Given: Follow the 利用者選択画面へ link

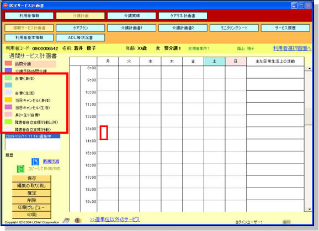Looking at the screenshot, I should click(292, 48).
